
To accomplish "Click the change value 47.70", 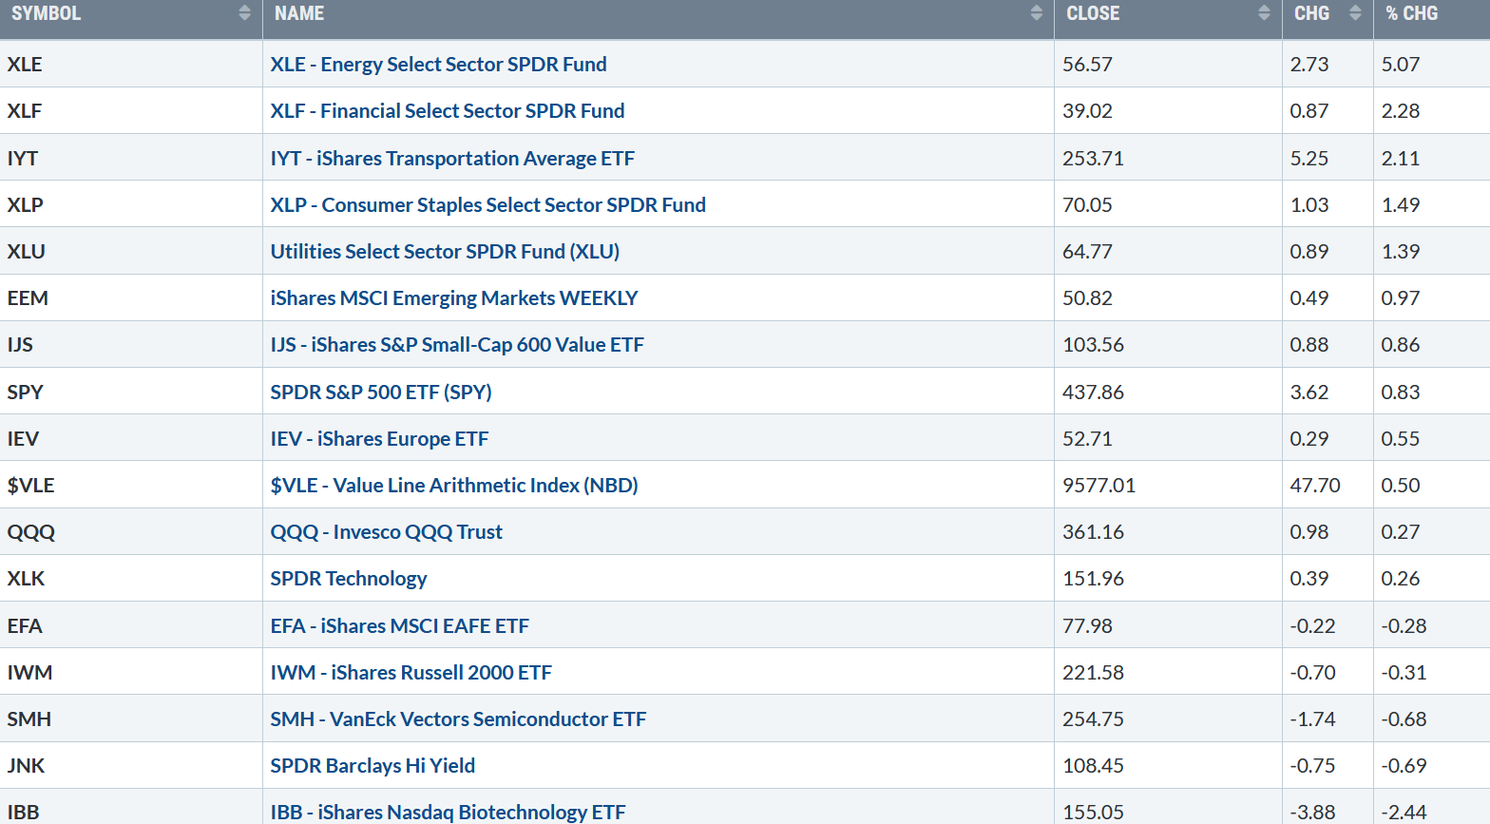I will [x=1315, y=485].
